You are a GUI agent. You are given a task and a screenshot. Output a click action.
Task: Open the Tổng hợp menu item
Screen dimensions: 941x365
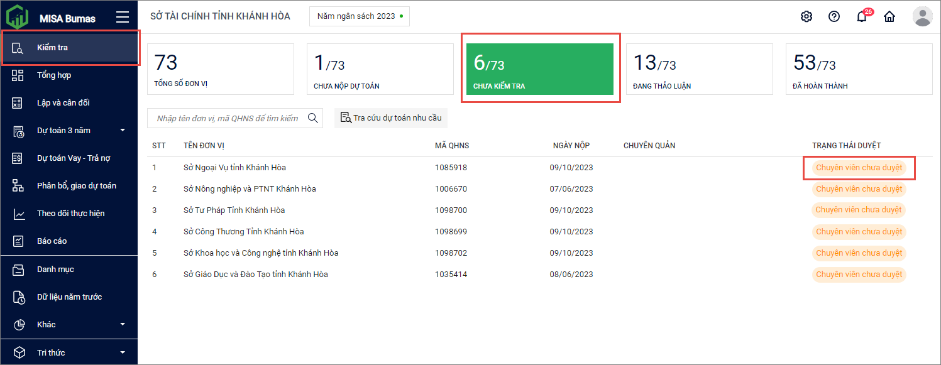(54, 75)
